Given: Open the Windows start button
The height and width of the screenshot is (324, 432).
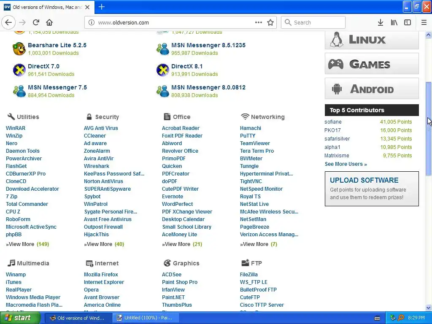Looking at the screenshot, I should (x=20, y=318).
